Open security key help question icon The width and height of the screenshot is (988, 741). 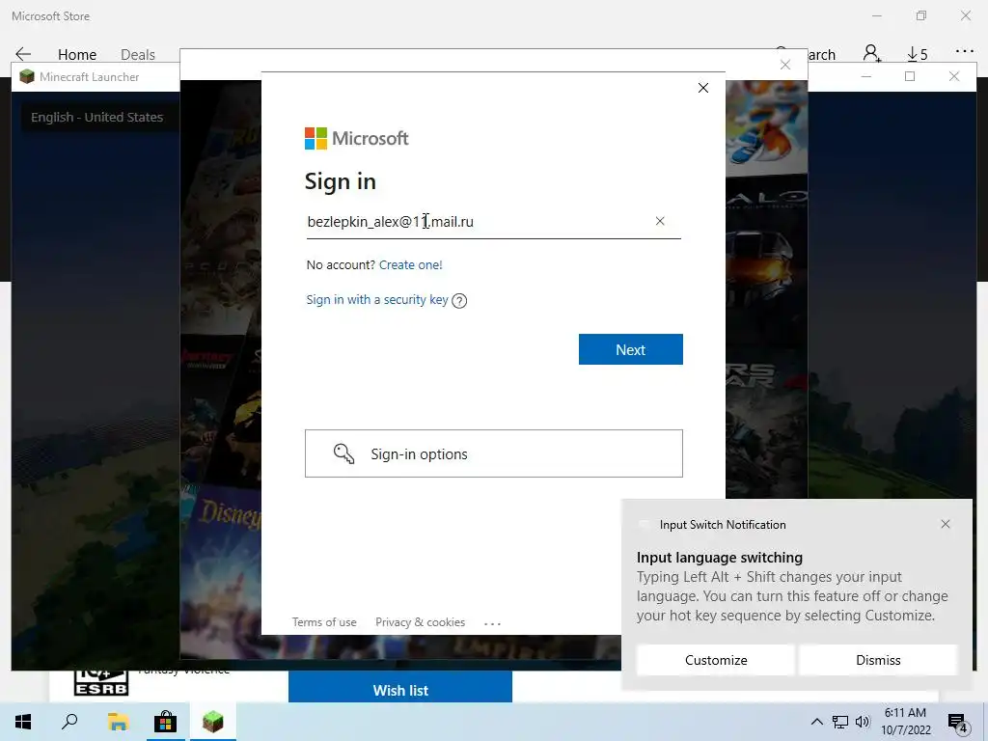(459, 301)
